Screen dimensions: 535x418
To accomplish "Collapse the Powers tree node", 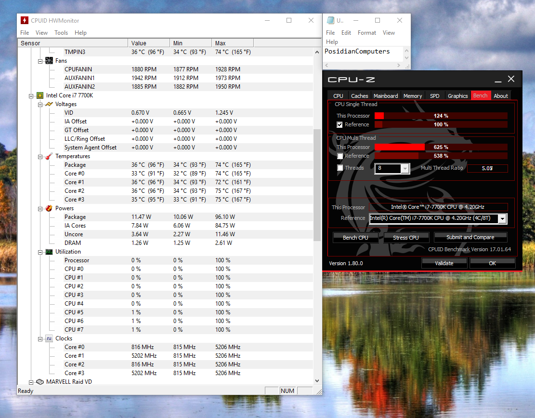I will click(x=40, y=209).
